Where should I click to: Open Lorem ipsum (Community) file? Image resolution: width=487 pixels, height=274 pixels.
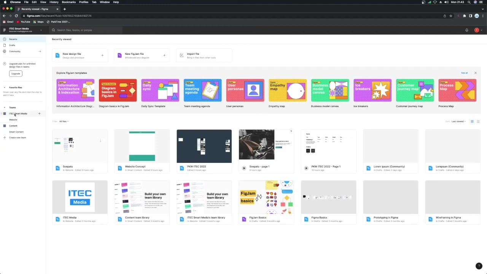coord(391,151)
